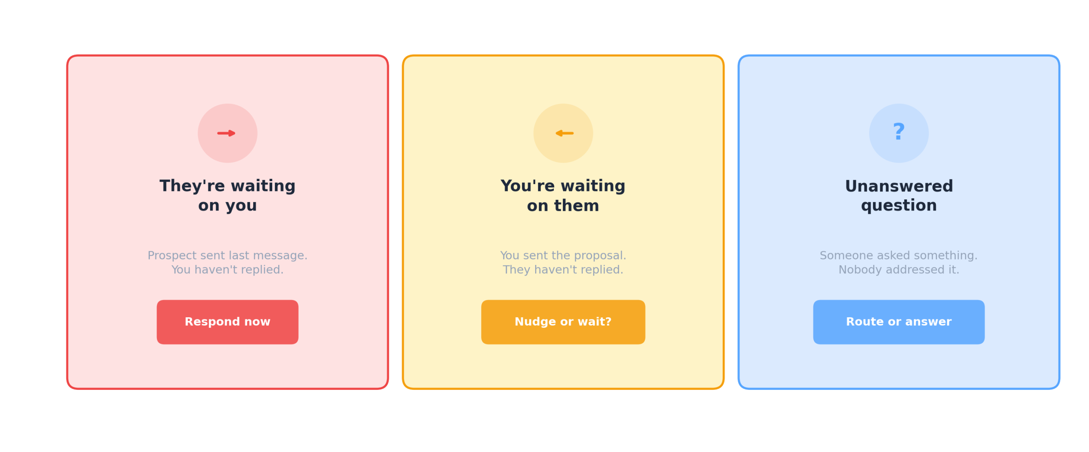This screenshot has height=452, width=1089.
Task: Click the blue question mark icon
Action: 898,132
